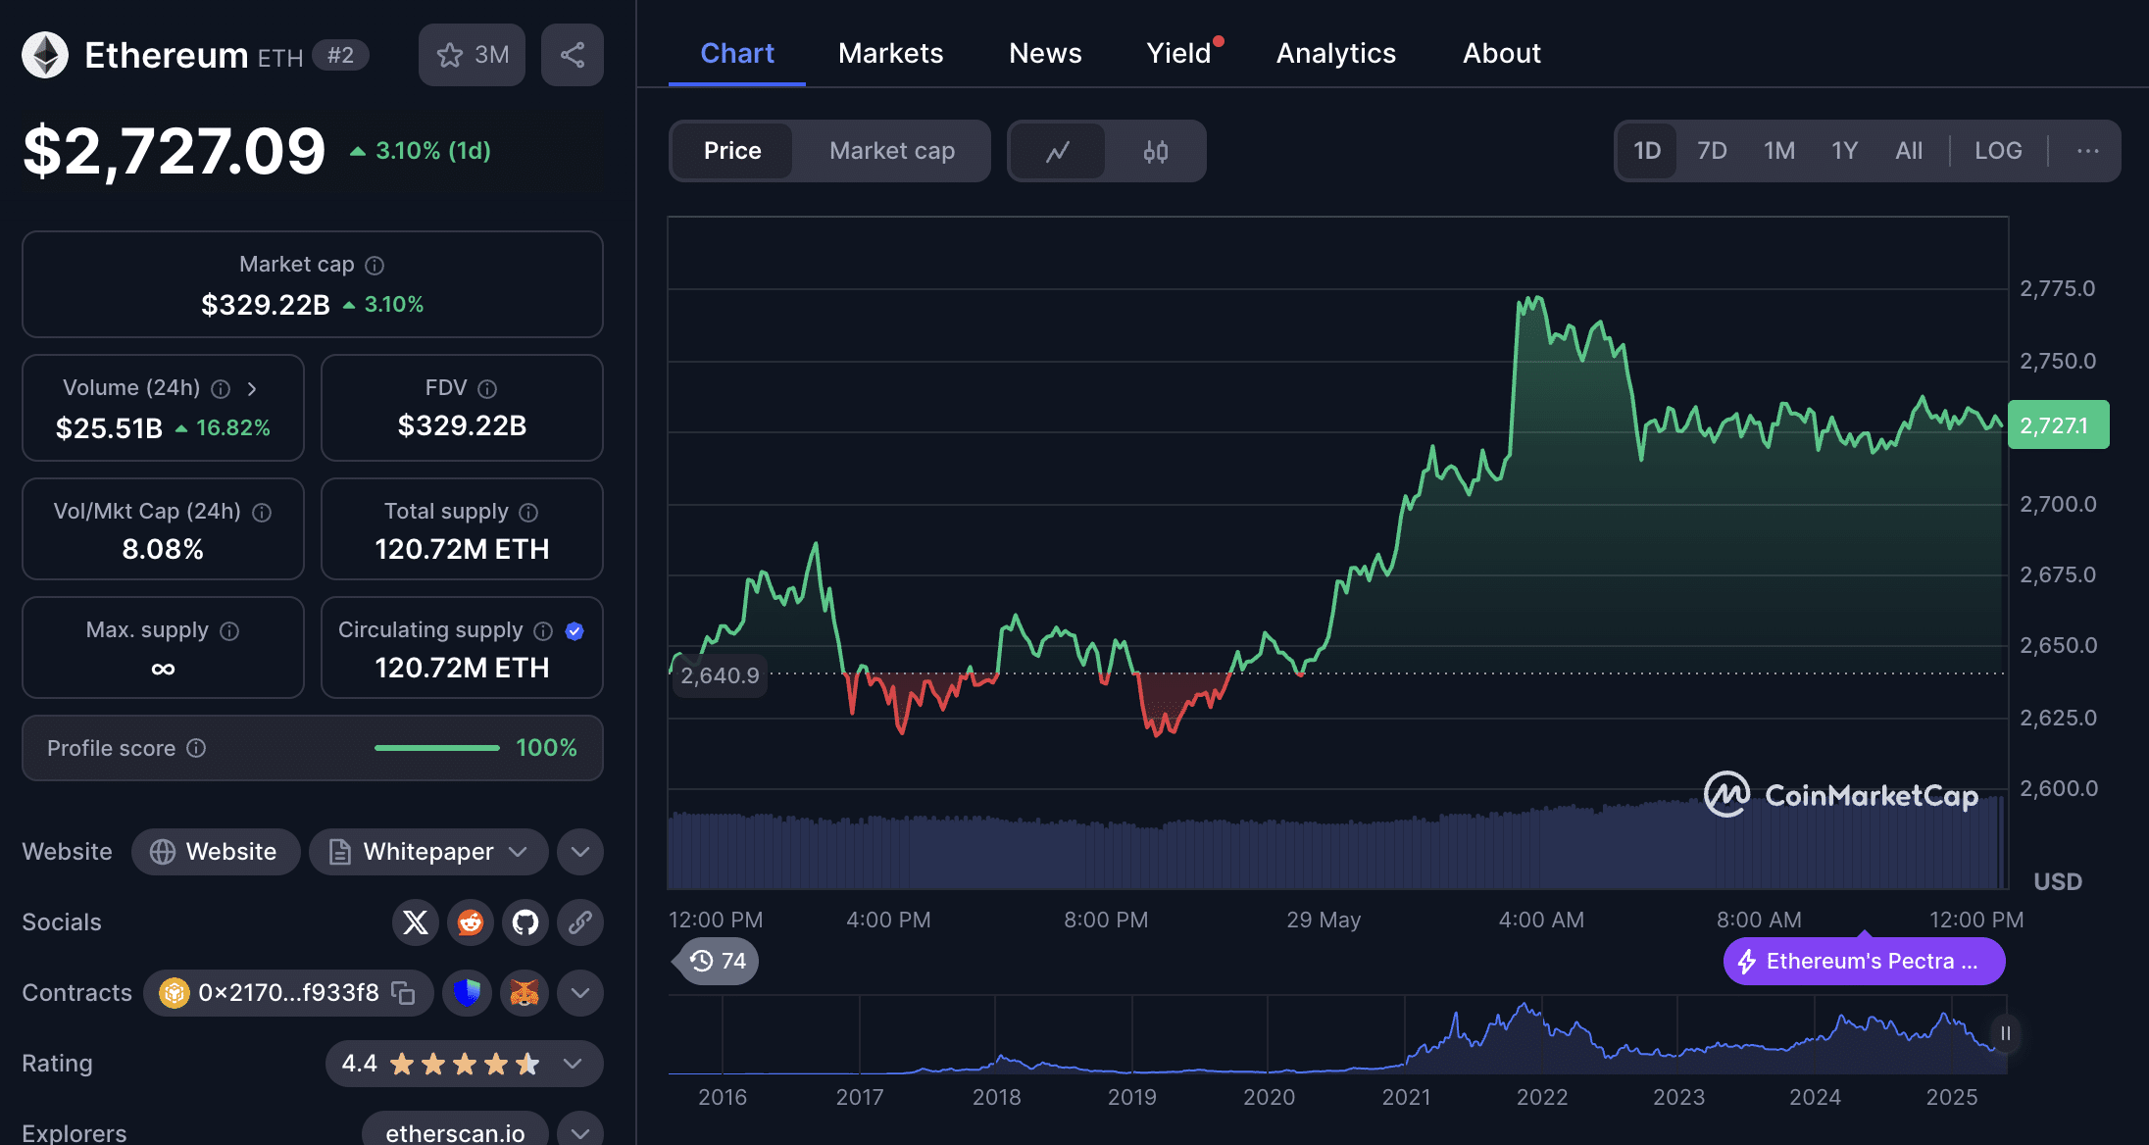Open the About tab
This screenshot has height=1145, width=2149.
(x=1501, y=53)
